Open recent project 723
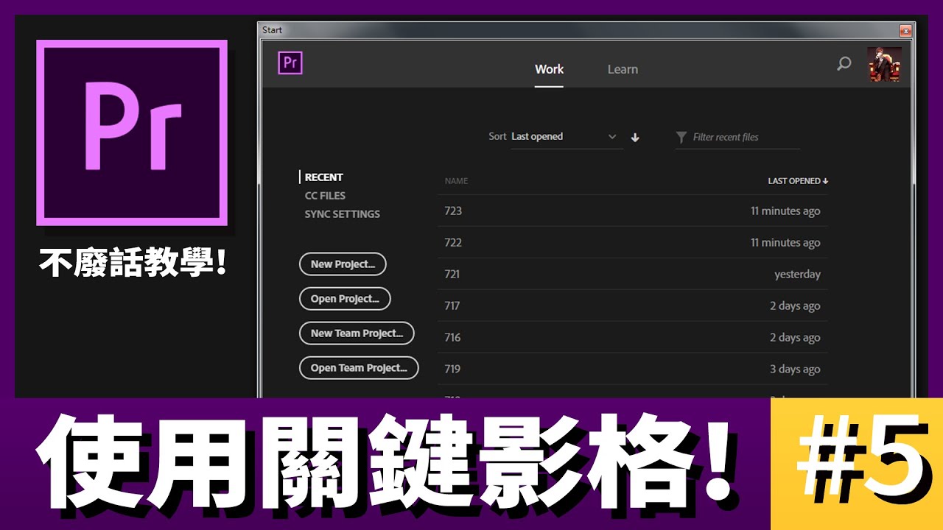The image size is (943, 530). (633, 211)
